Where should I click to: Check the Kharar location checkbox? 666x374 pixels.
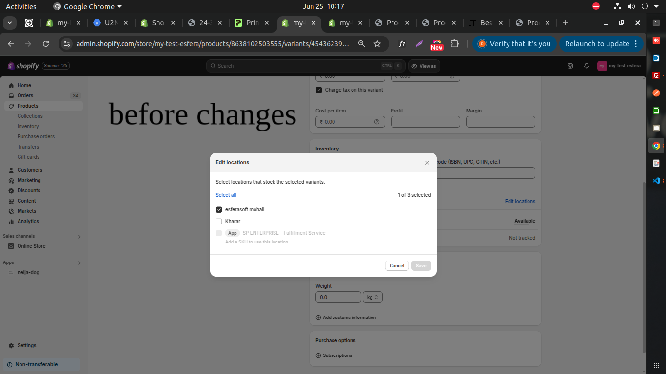click(x=219, y=222)
